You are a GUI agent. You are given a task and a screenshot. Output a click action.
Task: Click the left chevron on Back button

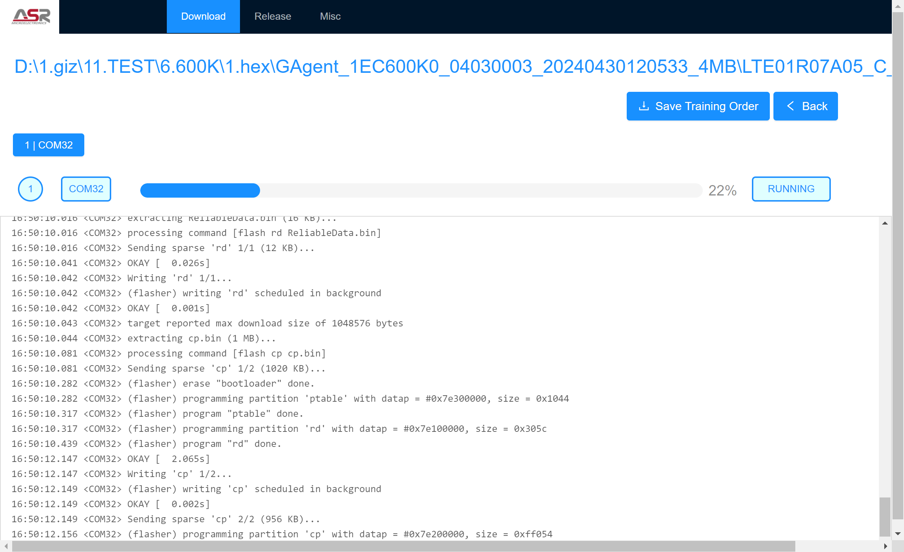(790, 106)
